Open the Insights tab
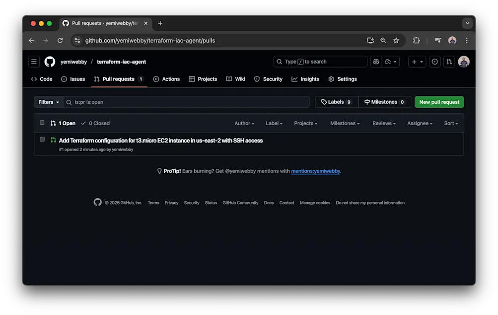 [x=305, y=79]
